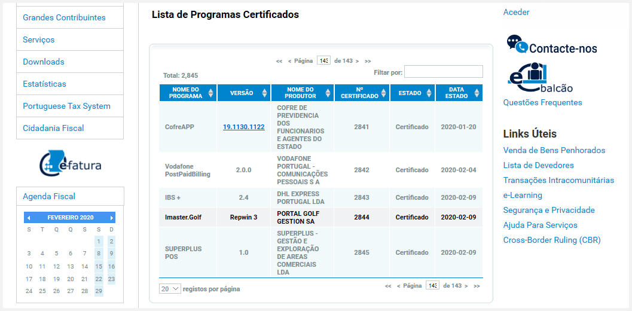Viewport: 632px width, 311px height.
Task: Sort by Estado column arrows
Action: tap(428, 93)
